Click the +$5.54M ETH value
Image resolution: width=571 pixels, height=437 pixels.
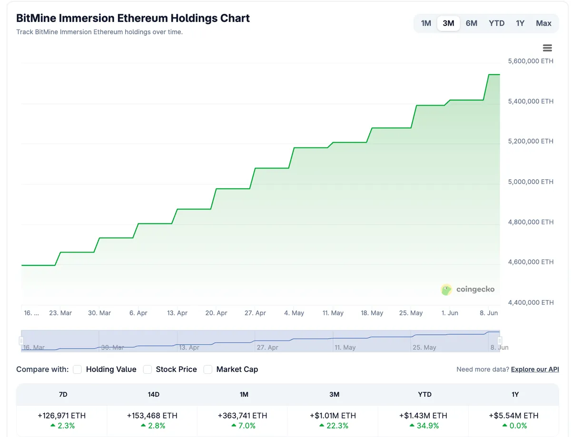click(x=514, y=416)
